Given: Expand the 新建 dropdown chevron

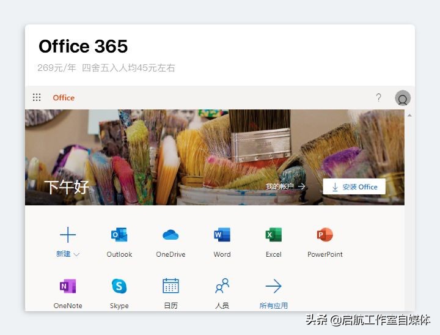Looking at the screenshot, I should tap(76, 254).
